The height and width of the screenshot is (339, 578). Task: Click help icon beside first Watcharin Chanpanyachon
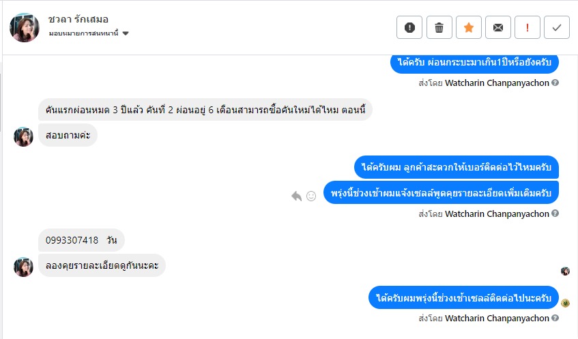point(555,83)
